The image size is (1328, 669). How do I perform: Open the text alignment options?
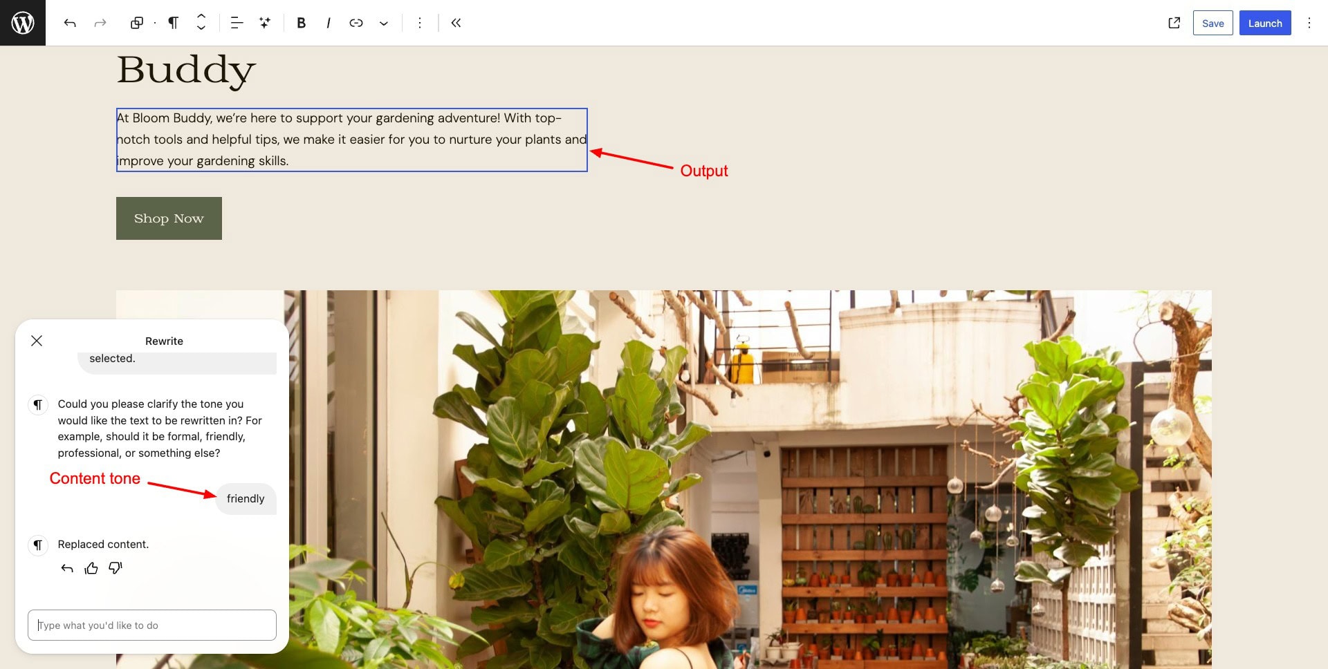237,23
